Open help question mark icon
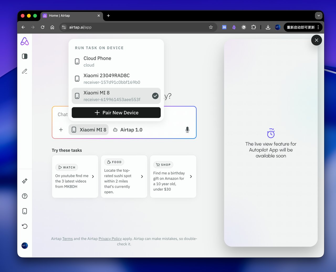Viewport: 336px width, 272px height. pos(25,196)
